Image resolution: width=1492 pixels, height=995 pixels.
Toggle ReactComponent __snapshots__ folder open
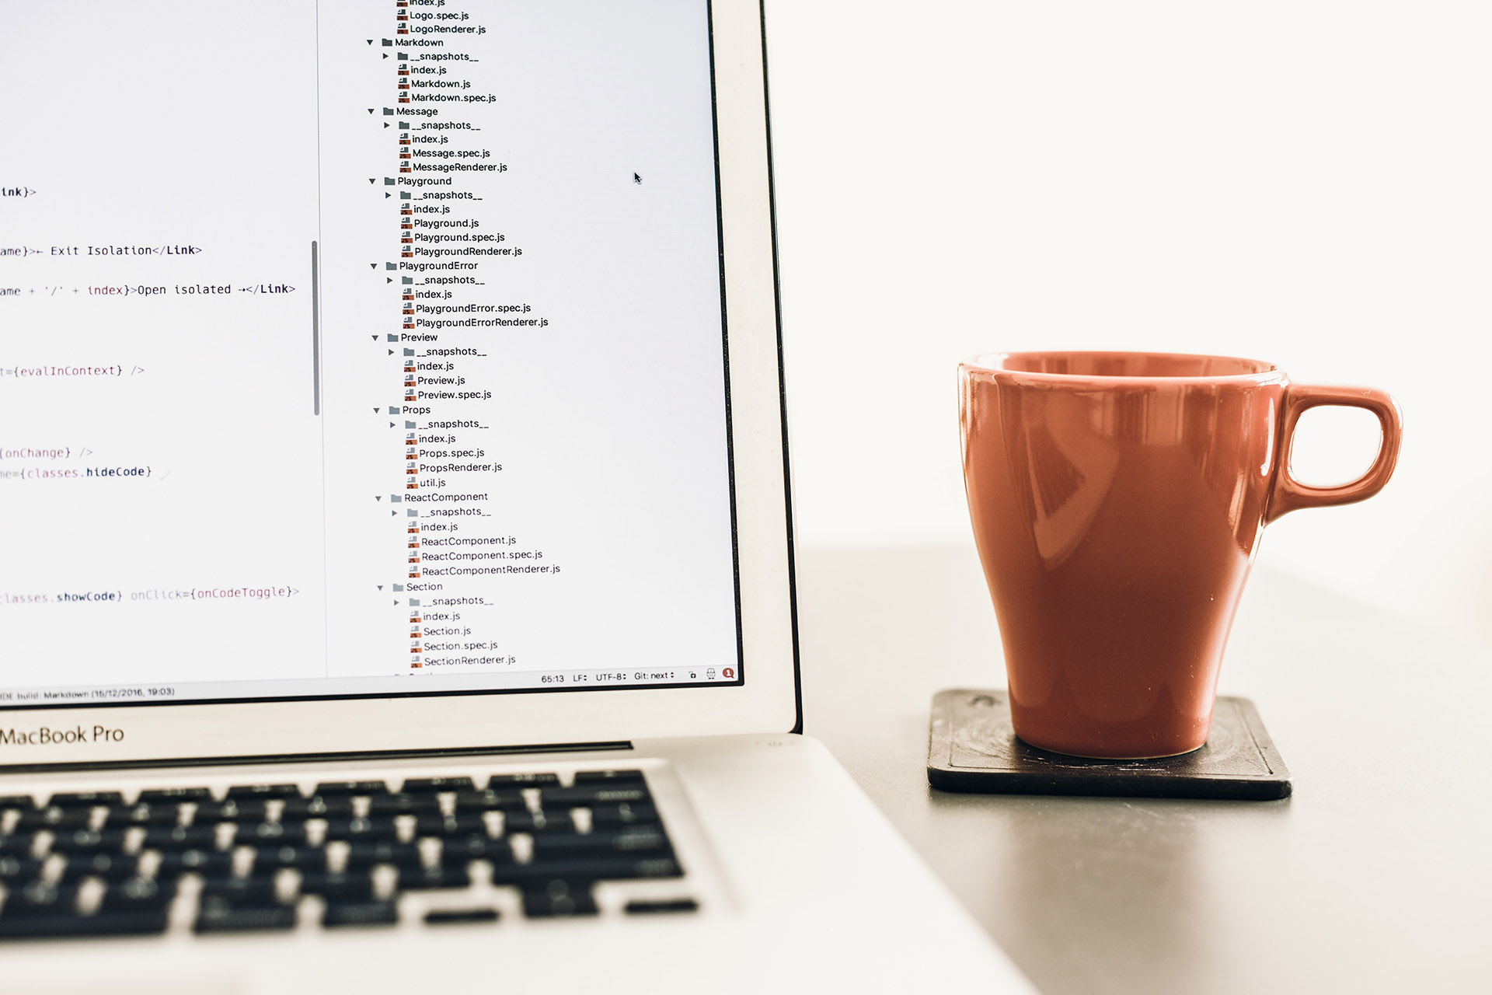click(396, 514)
